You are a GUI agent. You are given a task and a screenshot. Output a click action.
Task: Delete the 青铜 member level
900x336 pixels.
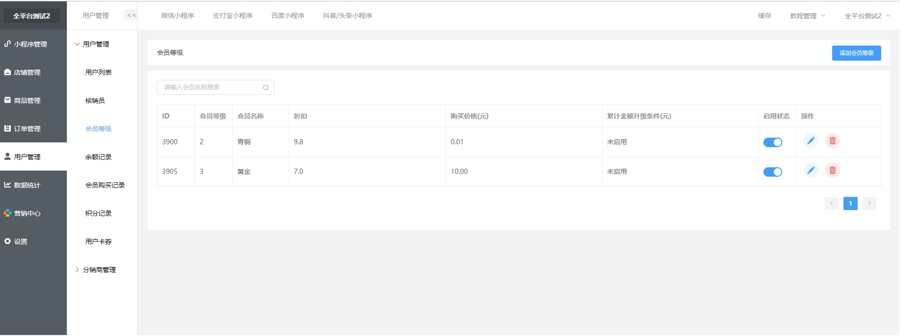click(x=832, y=141)
